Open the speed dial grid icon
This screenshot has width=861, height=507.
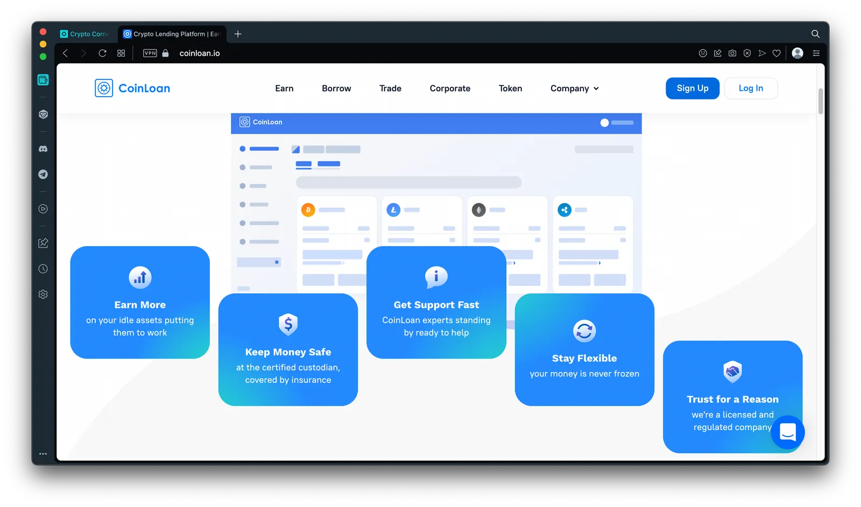point(121,53)
